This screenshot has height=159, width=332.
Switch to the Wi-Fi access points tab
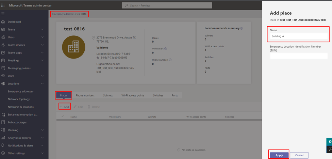tap(133, 95)
